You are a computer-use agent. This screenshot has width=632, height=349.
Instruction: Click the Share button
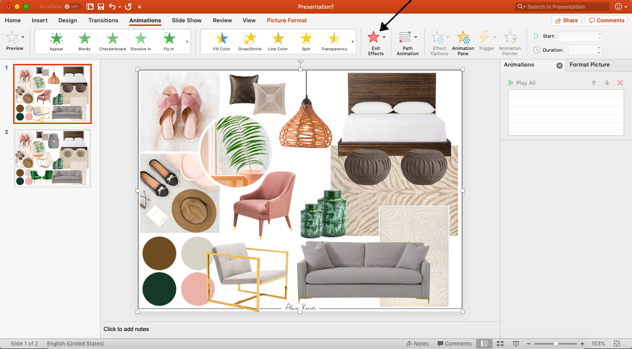[x=566, y=20]
